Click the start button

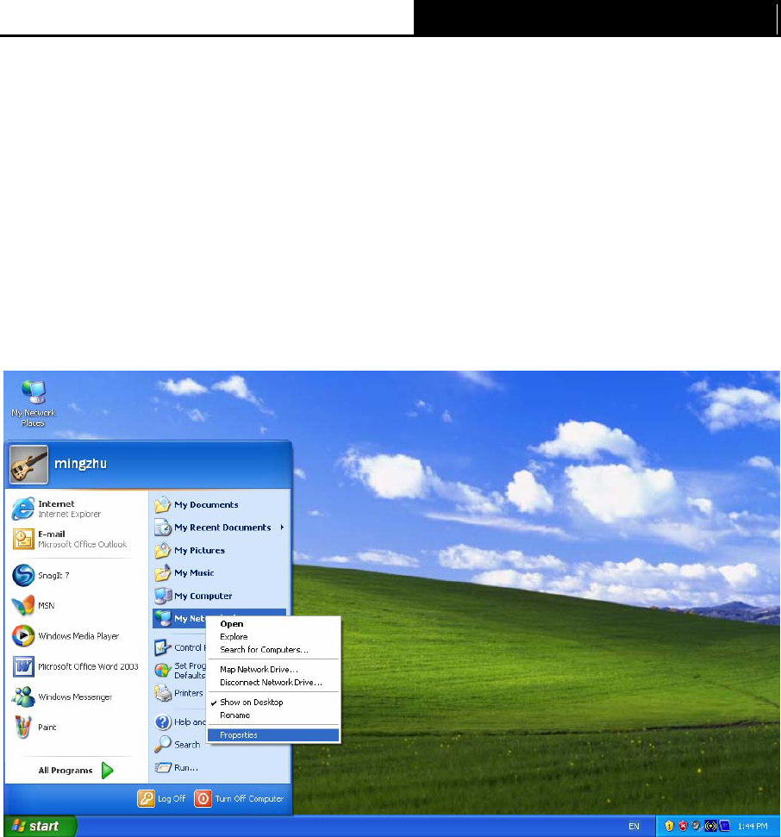(40, 827)
